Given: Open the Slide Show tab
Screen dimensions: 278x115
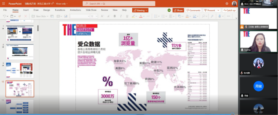Looking at the screenshot, I should pos(91,10).
